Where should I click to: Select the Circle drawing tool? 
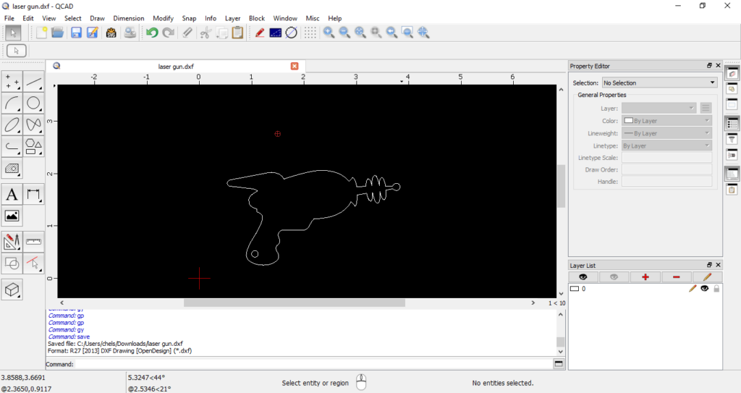point(33,103)
